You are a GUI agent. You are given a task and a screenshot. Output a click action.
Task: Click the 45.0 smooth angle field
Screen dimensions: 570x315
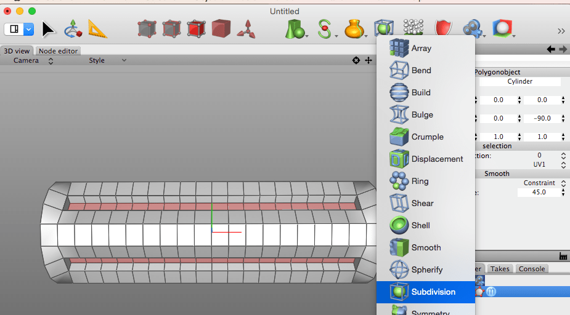pyautogui.click(x=539, y=192)
